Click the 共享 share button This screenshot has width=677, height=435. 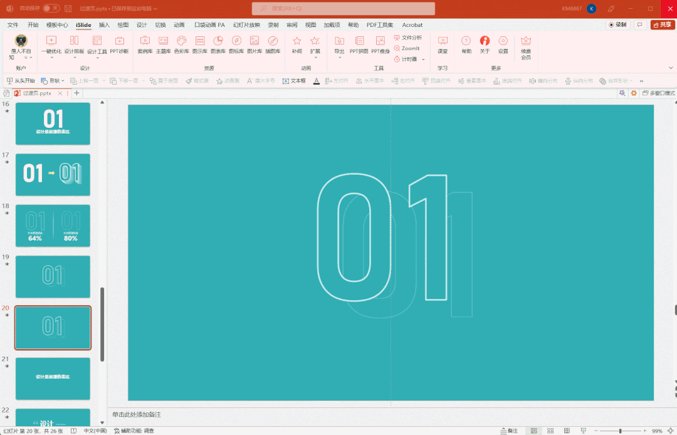[x=663, y=25]
